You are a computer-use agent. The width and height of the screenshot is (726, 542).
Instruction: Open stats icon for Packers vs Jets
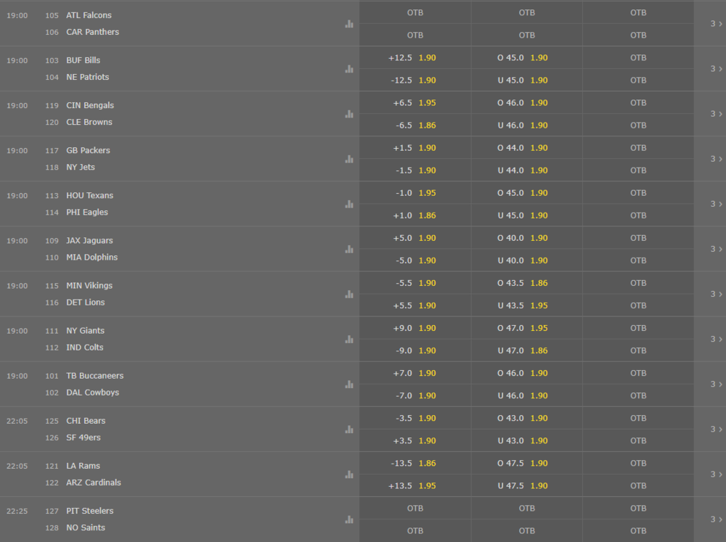349,159
